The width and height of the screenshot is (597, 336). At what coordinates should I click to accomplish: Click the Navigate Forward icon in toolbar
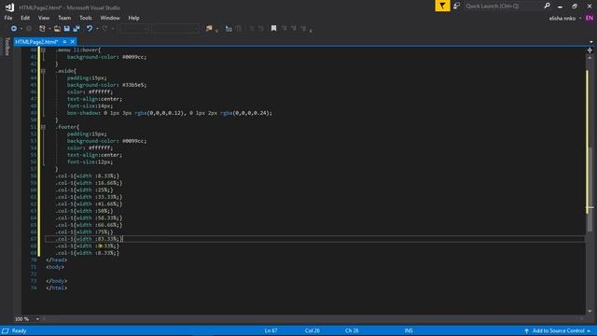click(x=29, y=29)
